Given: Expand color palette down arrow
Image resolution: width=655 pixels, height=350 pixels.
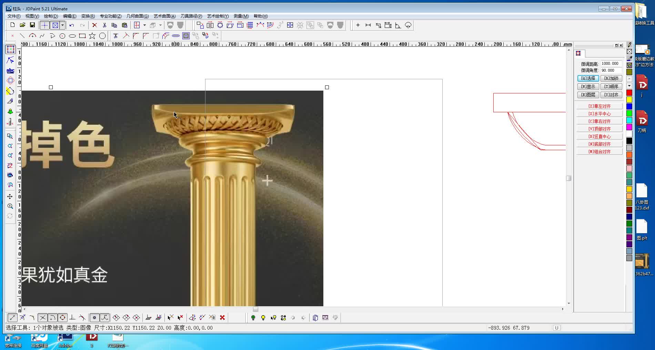Looking at the screenshot, I should tap(629, 86).
